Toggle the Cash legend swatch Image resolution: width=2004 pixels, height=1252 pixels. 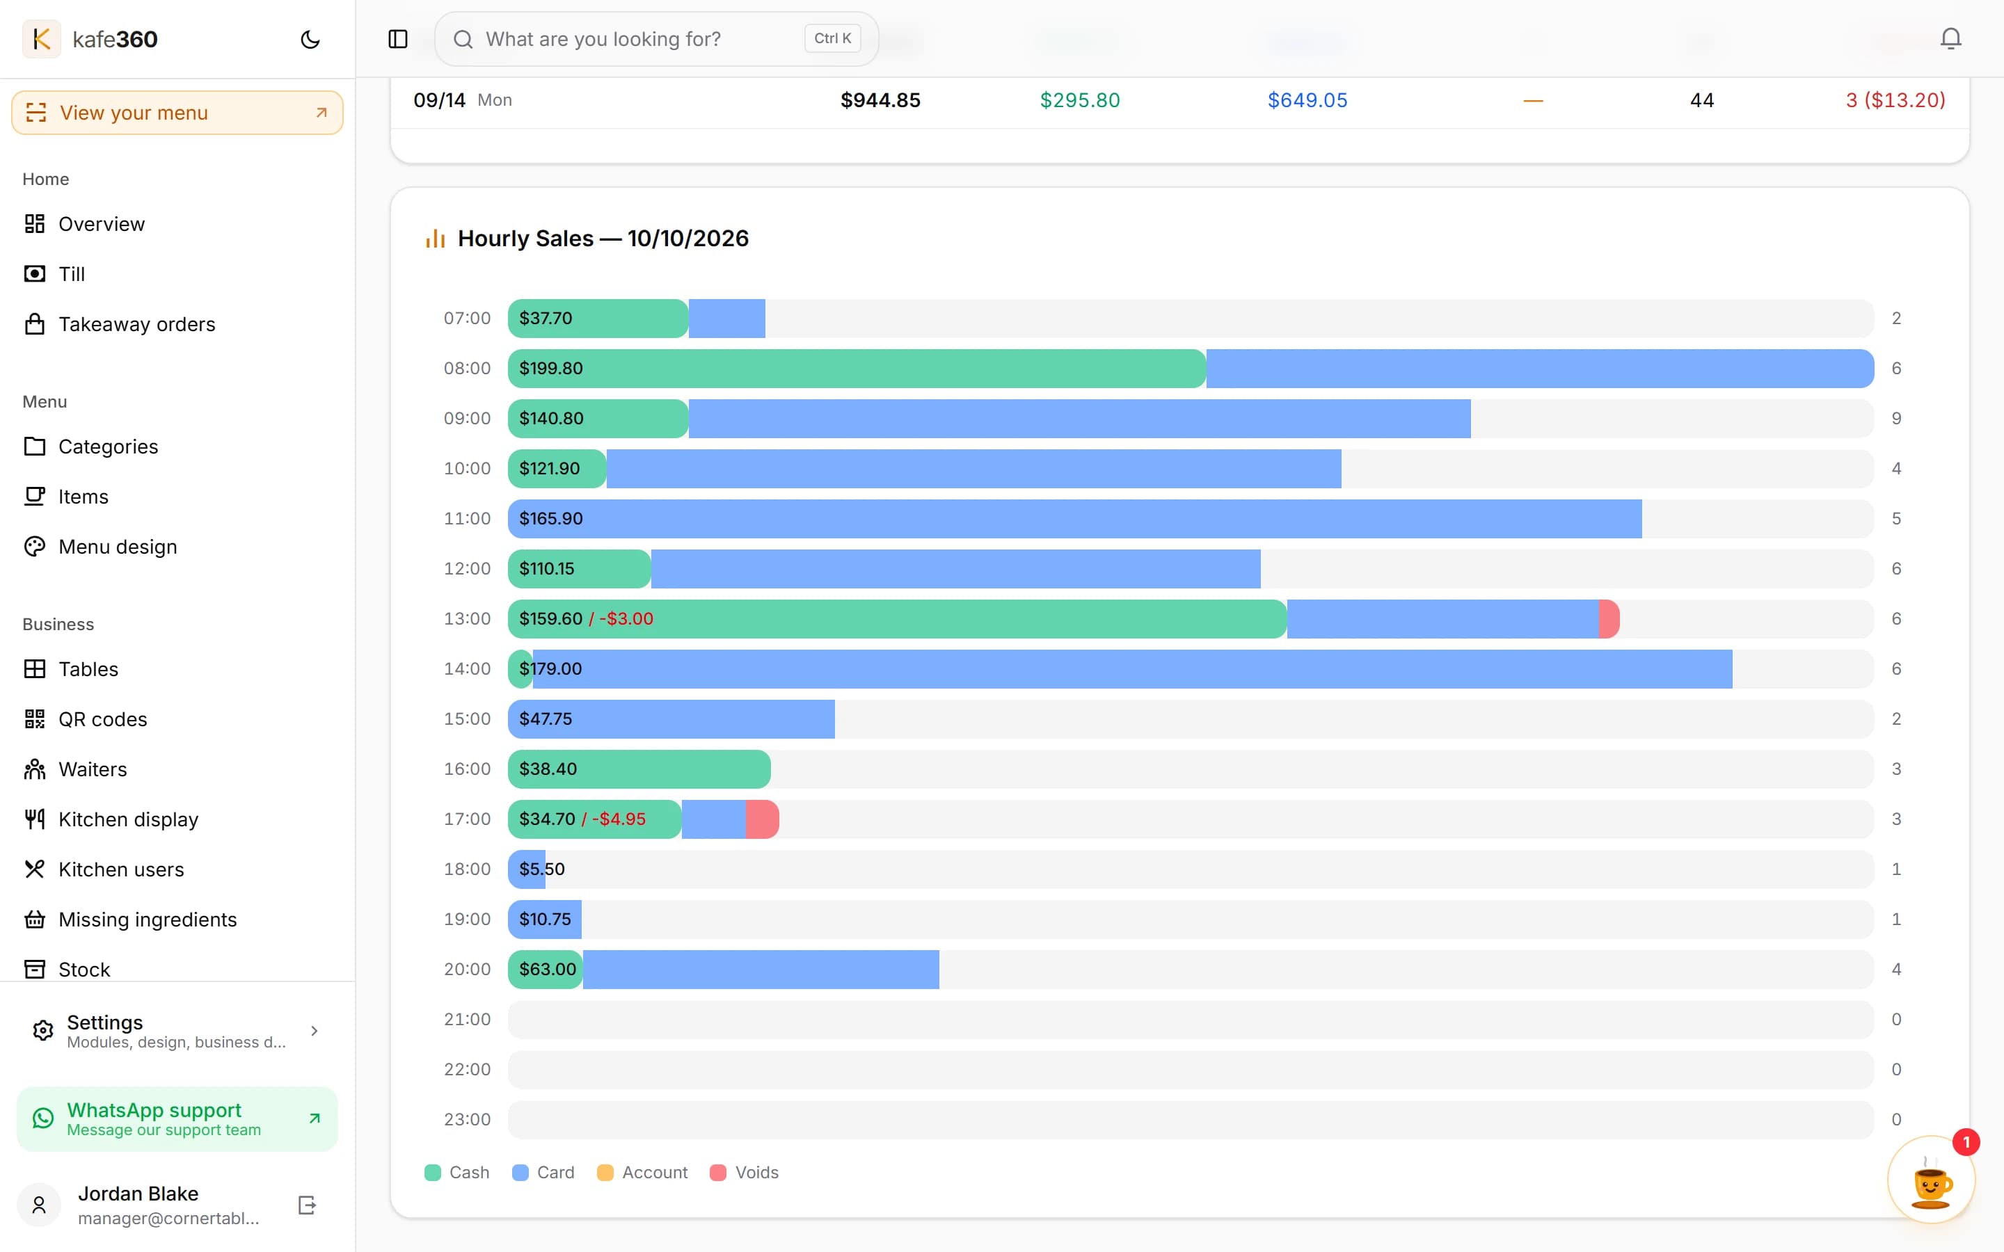click(x=432, y=1173)
